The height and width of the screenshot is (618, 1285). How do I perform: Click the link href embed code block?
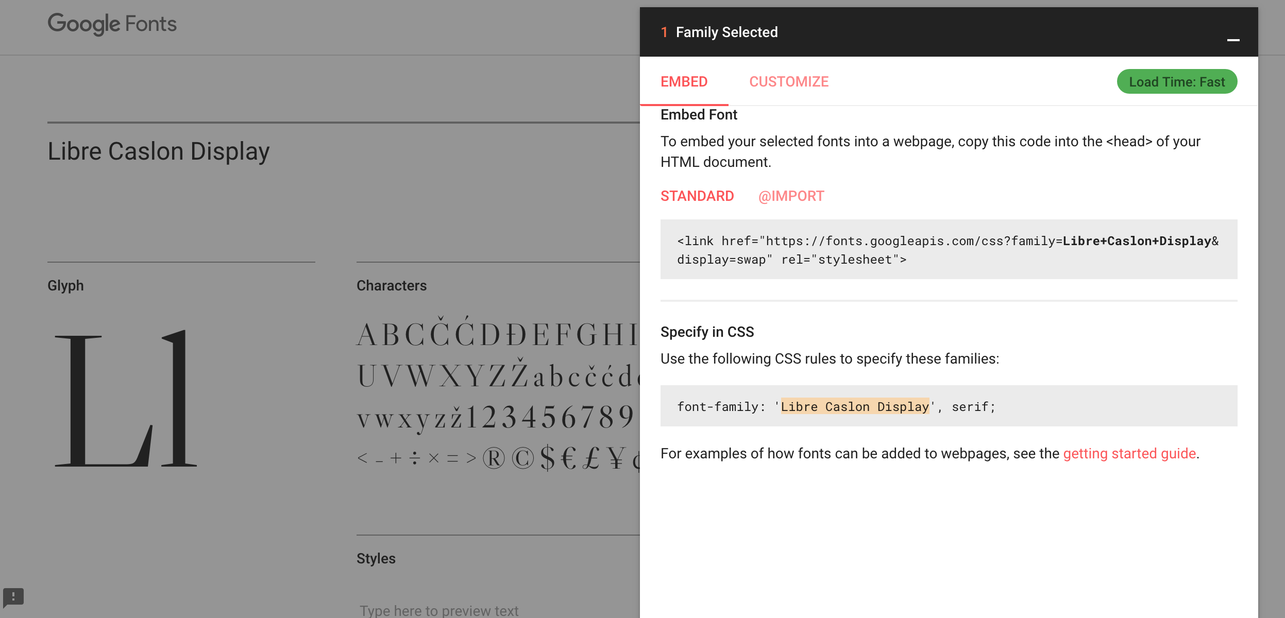click(x=949, y=250)
